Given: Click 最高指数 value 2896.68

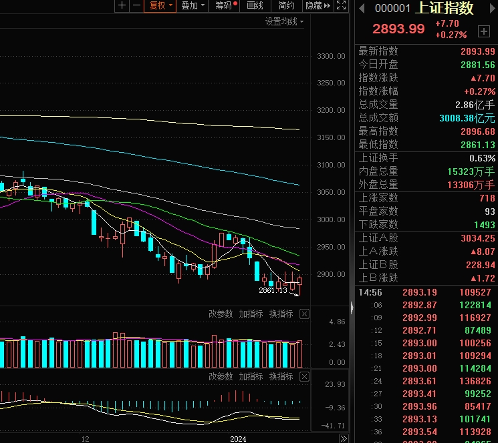Looking at the screenshot, I should click(x=478, y=131).
